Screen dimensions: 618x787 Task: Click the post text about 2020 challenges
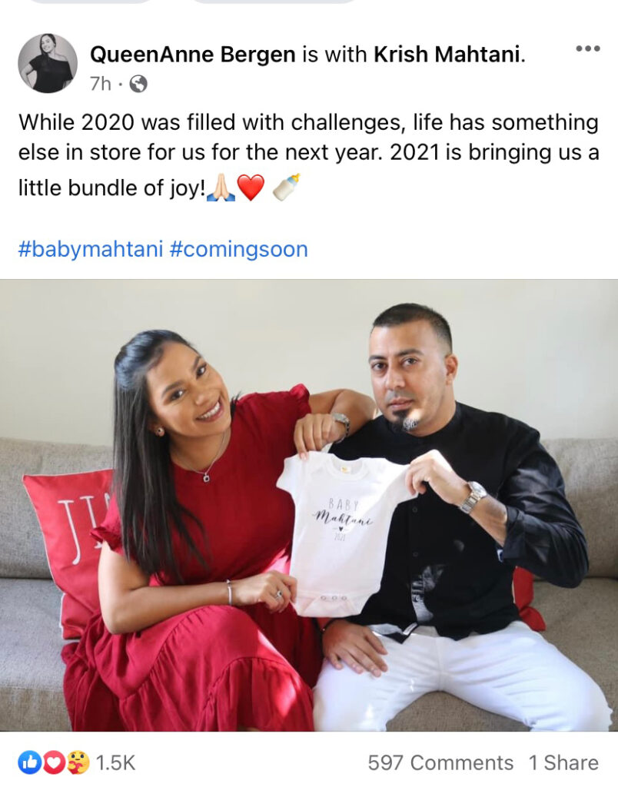(x=309, y=154)
